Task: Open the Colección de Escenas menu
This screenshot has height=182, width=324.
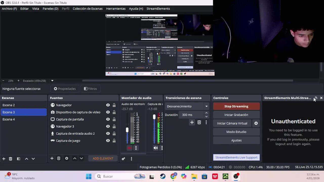Action: pyautogui.click(x=88, y=9)
